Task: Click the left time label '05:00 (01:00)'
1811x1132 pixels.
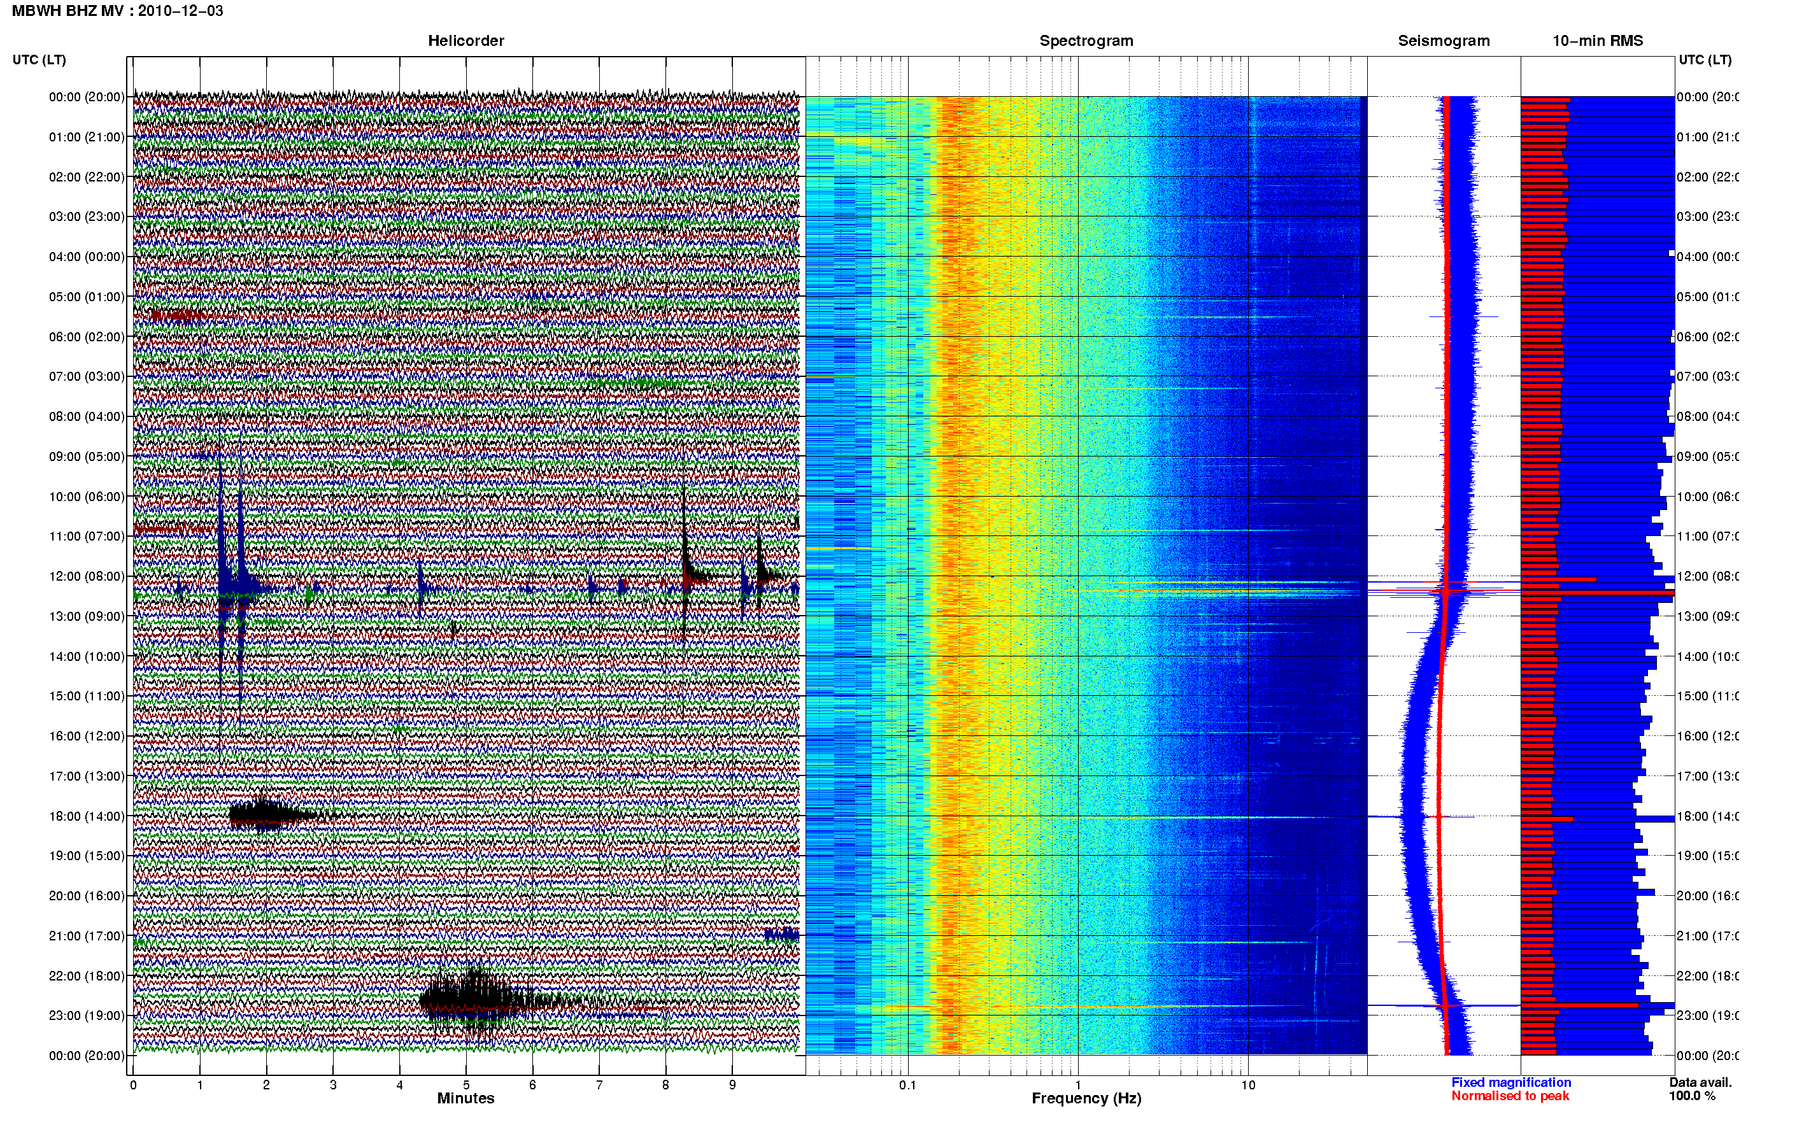Action: (87, 297)
